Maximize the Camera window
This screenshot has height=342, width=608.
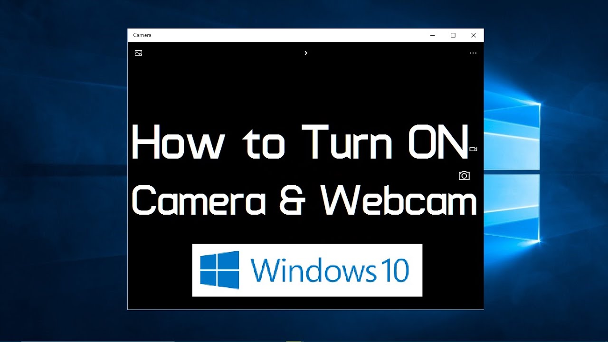pos(453,35)
